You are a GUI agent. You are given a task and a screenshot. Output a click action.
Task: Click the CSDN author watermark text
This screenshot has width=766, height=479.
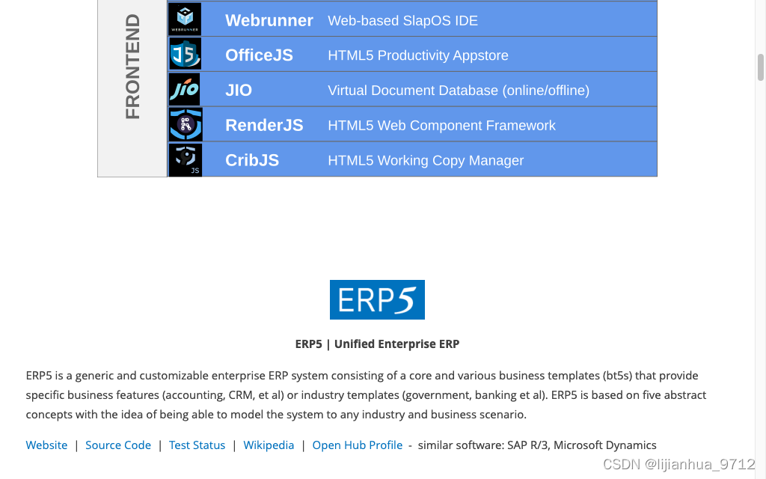[680, 464]
